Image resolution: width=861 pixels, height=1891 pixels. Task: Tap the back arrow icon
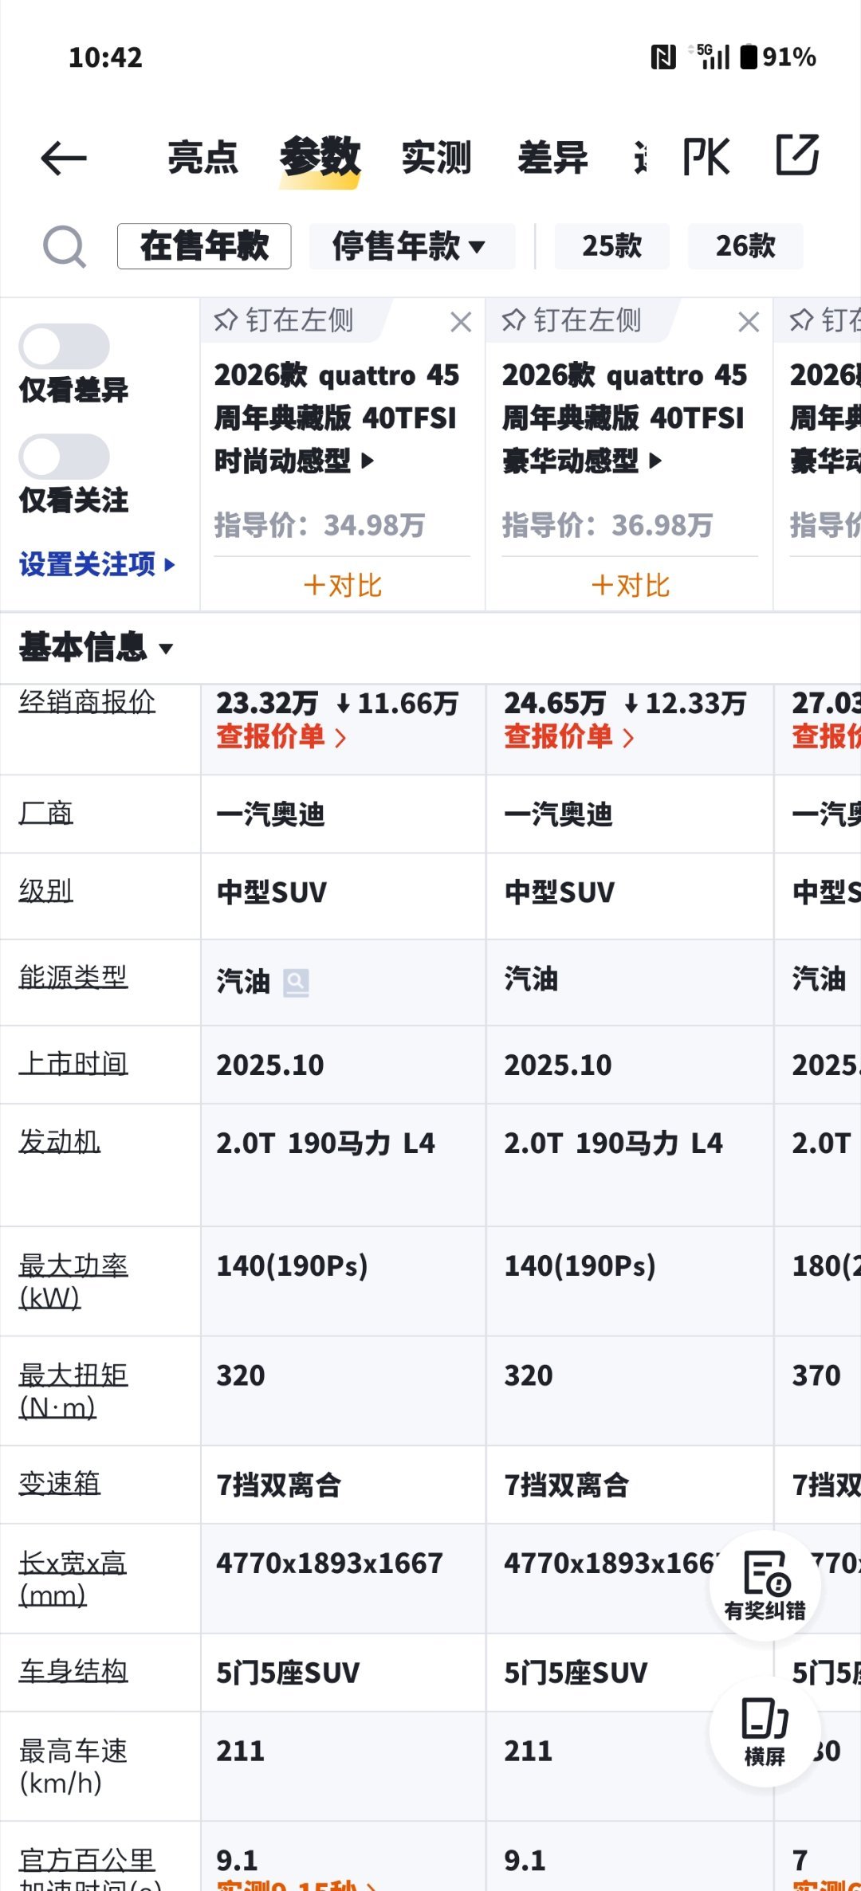(64, 158)
